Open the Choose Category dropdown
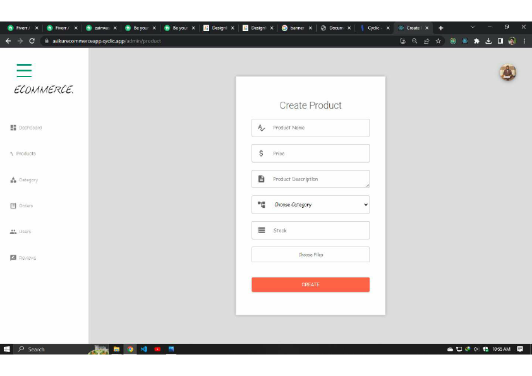The height and width of the screenshot is (376, 532). pos(310,205)
